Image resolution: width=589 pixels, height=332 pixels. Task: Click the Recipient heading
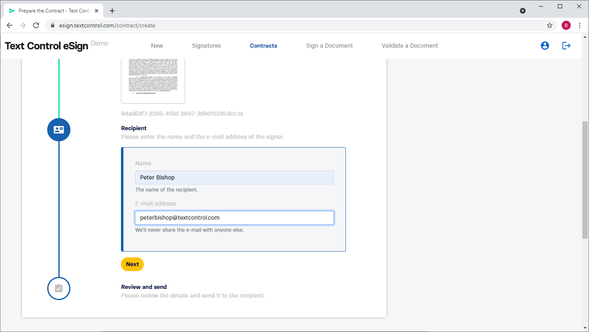click(134, 128)
